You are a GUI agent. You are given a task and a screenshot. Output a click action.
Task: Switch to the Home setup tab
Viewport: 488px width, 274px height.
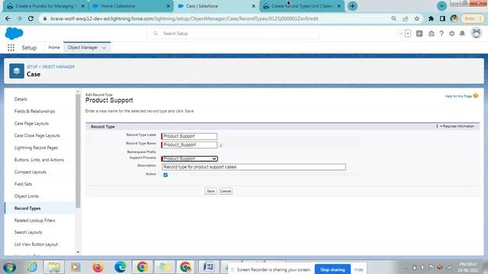(x=54, y=47)
